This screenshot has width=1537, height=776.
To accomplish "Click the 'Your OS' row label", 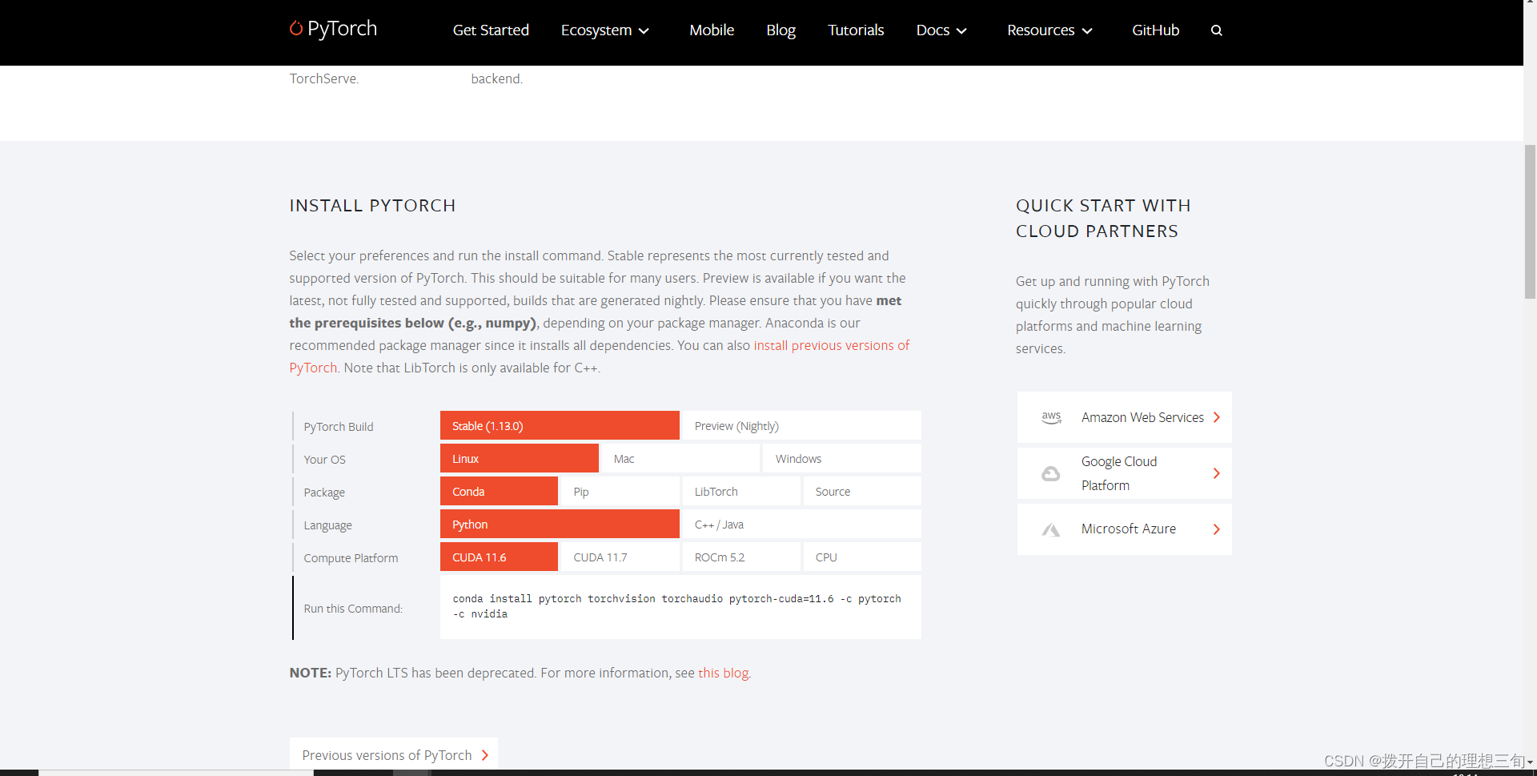I will pyautogui.click(x=325, y=460).
